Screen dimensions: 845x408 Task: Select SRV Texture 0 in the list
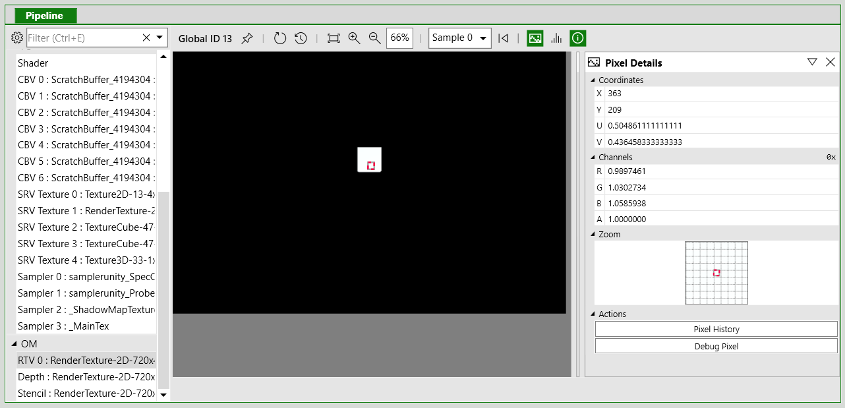coord(86,194)
